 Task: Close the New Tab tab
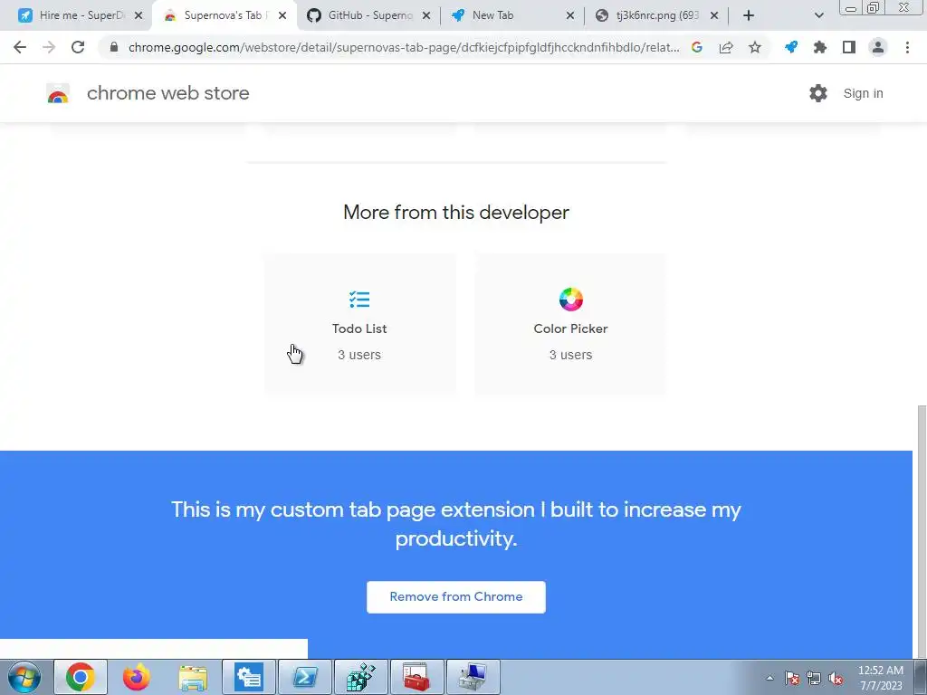point(570,15)
